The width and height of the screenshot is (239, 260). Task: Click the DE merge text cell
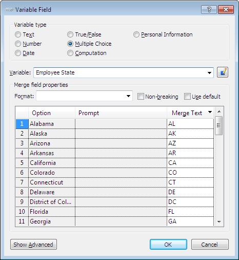coord(190,192)
